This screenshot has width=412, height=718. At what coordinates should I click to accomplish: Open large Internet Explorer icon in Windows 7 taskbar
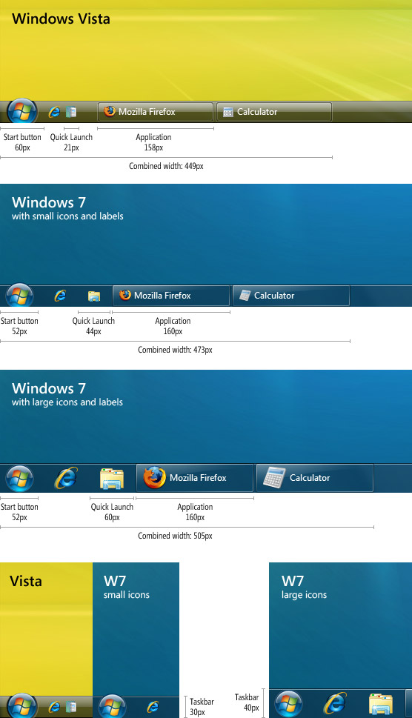66,478
